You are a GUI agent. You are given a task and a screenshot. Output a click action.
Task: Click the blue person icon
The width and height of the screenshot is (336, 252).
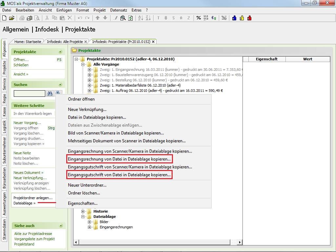[234, 18]
